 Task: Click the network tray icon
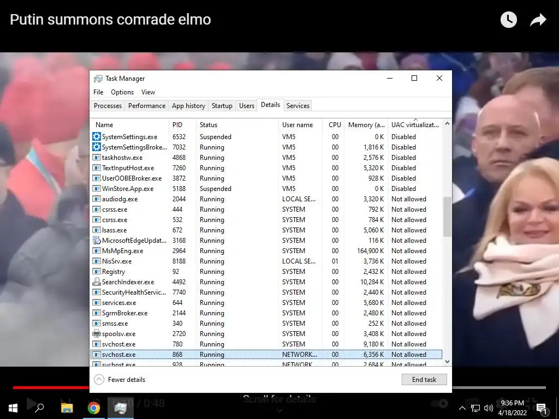pos(475,408)
